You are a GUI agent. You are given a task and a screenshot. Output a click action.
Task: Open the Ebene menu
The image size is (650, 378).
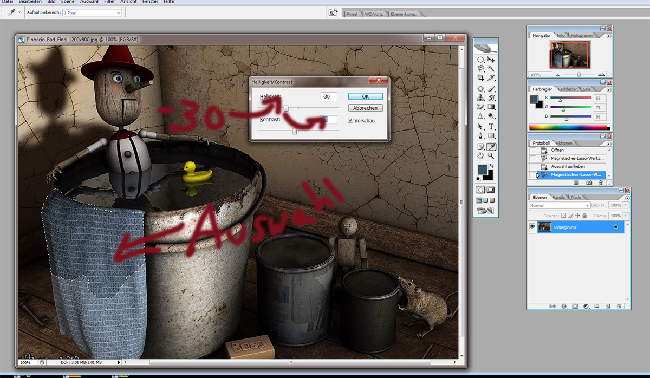pos(68,2)
